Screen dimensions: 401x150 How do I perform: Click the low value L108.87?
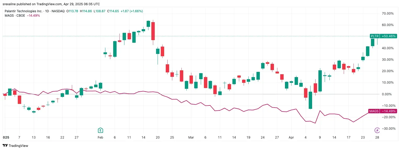[99, 11]
